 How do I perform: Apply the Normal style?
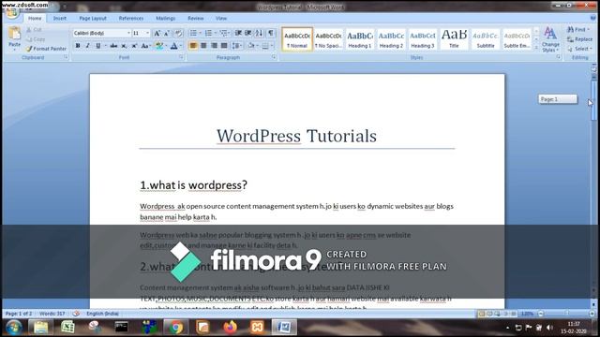coord(297,39)
